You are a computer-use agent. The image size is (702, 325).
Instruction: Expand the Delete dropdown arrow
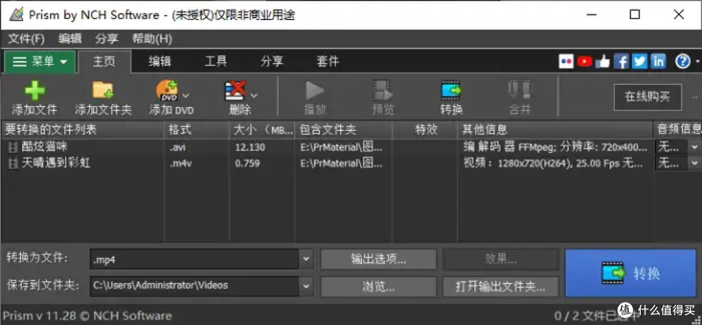point(254,95)
